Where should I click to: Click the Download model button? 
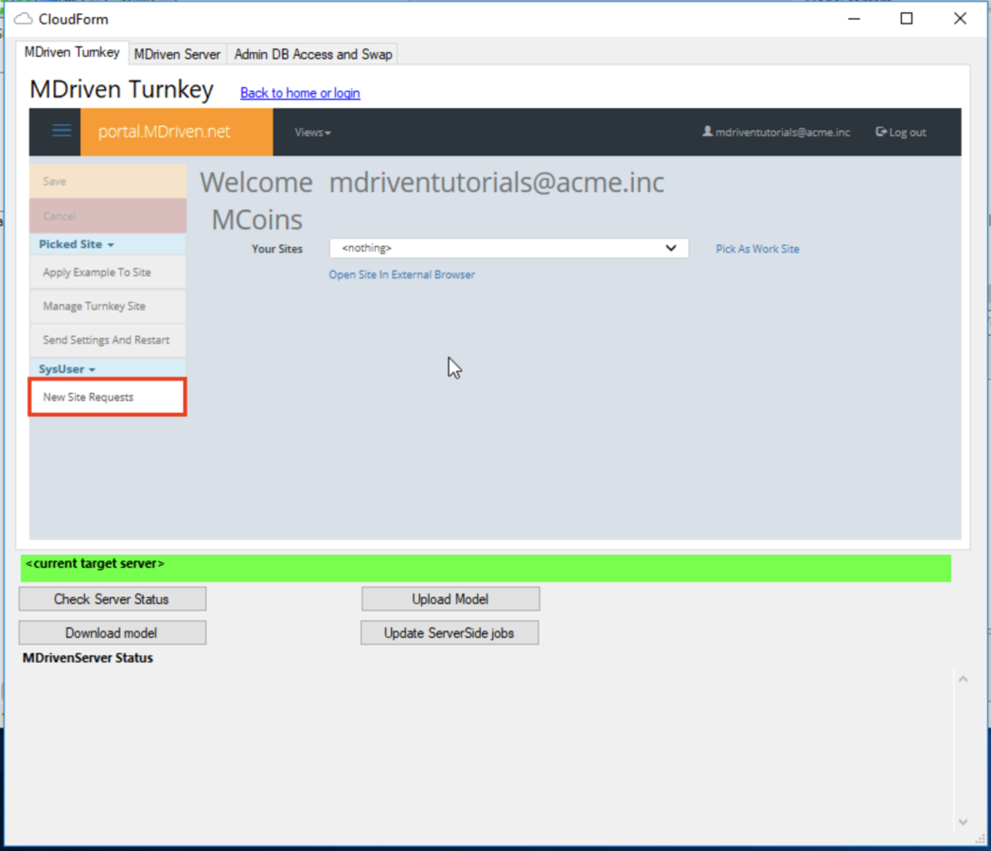112,633
